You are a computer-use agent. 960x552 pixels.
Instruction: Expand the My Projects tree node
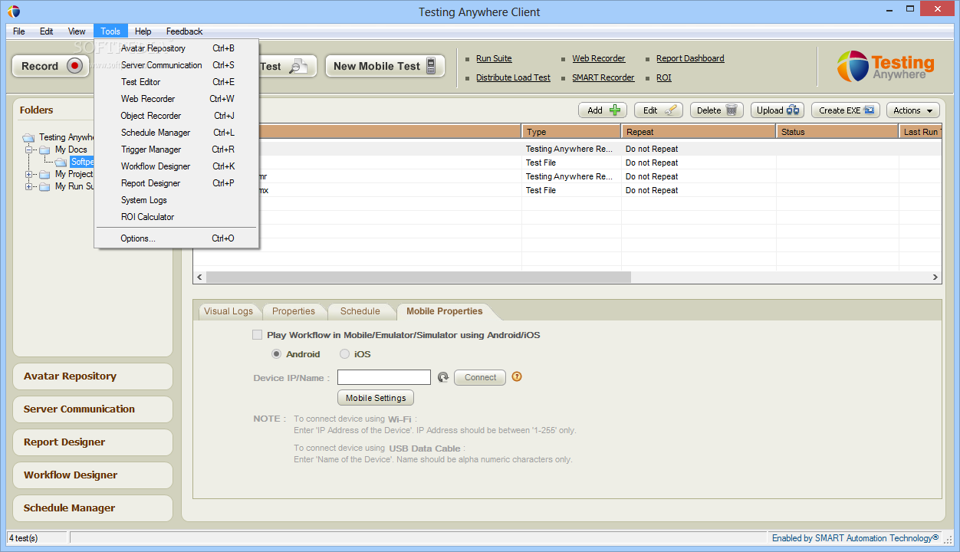click(x=29, y=174)
